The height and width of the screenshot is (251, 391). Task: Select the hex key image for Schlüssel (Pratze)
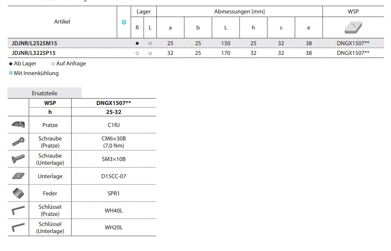[18, 210]
